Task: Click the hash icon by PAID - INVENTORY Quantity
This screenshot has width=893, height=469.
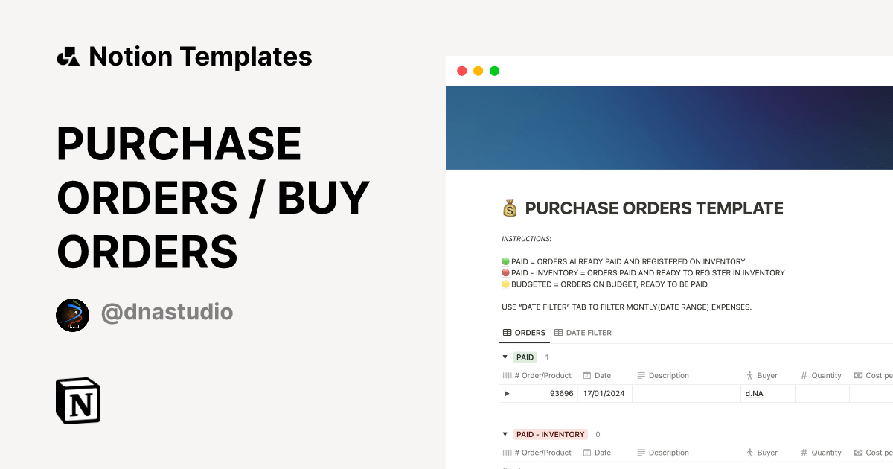Action: point(804,453)
